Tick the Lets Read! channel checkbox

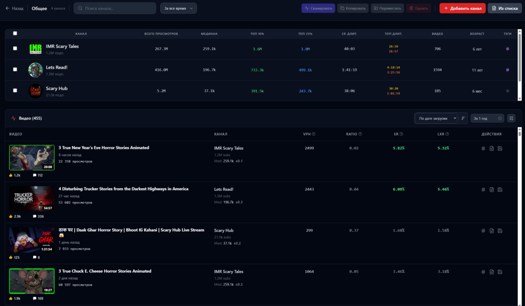tap(15, 69)
